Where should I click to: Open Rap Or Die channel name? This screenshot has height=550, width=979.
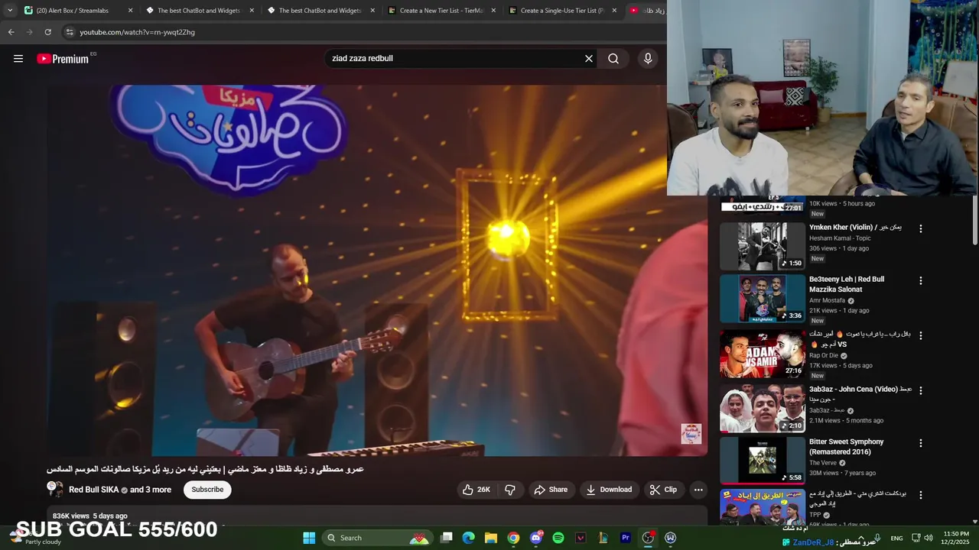point(824,356)
